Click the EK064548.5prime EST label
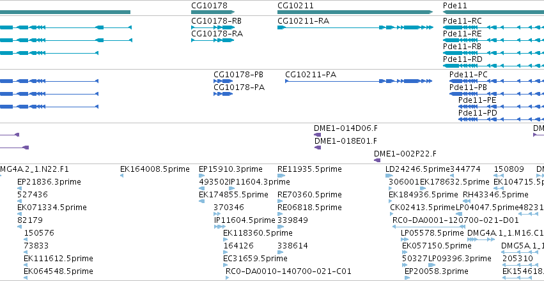Viewport: 544px width, 281px height. (x=58, y=271)
